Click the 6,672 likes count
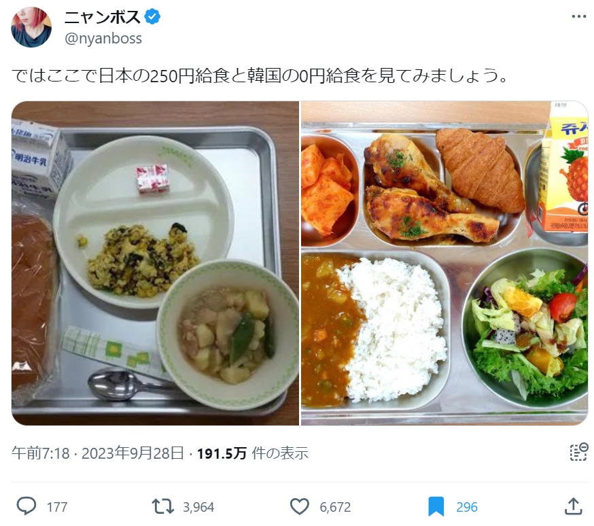This screenshot has height=526, width=594. point(335,507)
